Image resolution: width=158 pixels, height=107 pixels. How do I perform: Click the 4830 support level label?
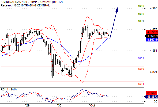pyautogui.click(x=141, y=69)
